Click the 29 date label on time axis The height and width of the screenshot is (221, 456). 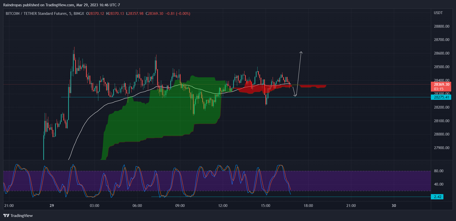[52, 206]
